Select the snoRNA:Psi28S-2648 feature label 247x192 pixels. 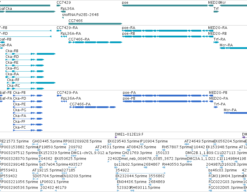click(x=80, y=14)
